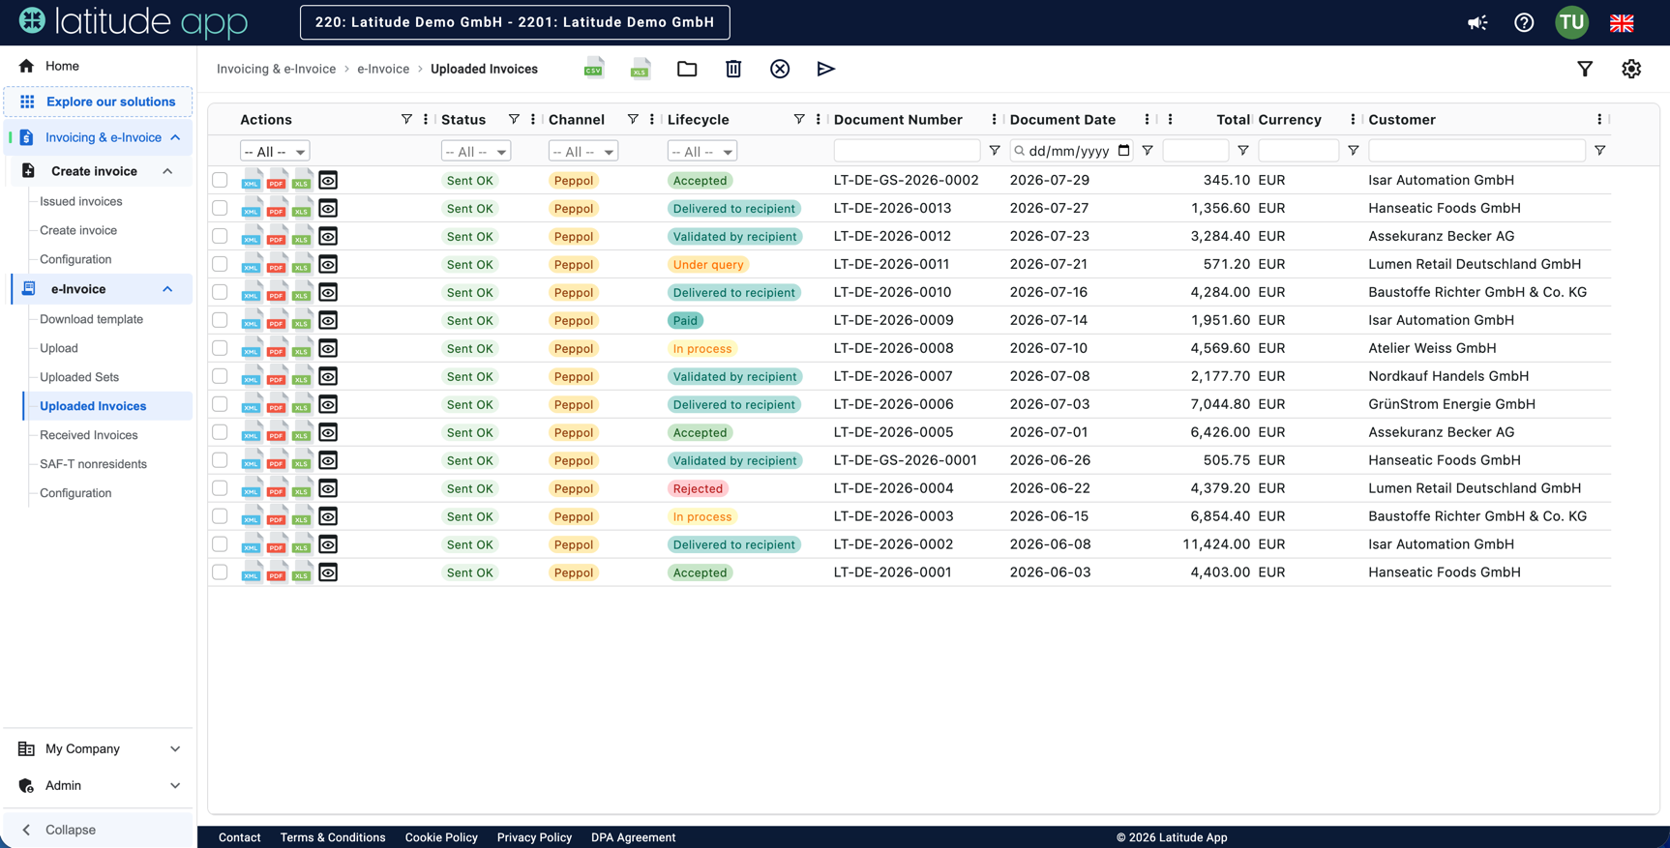Open the Privacy Policy link
1670x848 pixels.
pyautogui.click(x=534, y=837)
